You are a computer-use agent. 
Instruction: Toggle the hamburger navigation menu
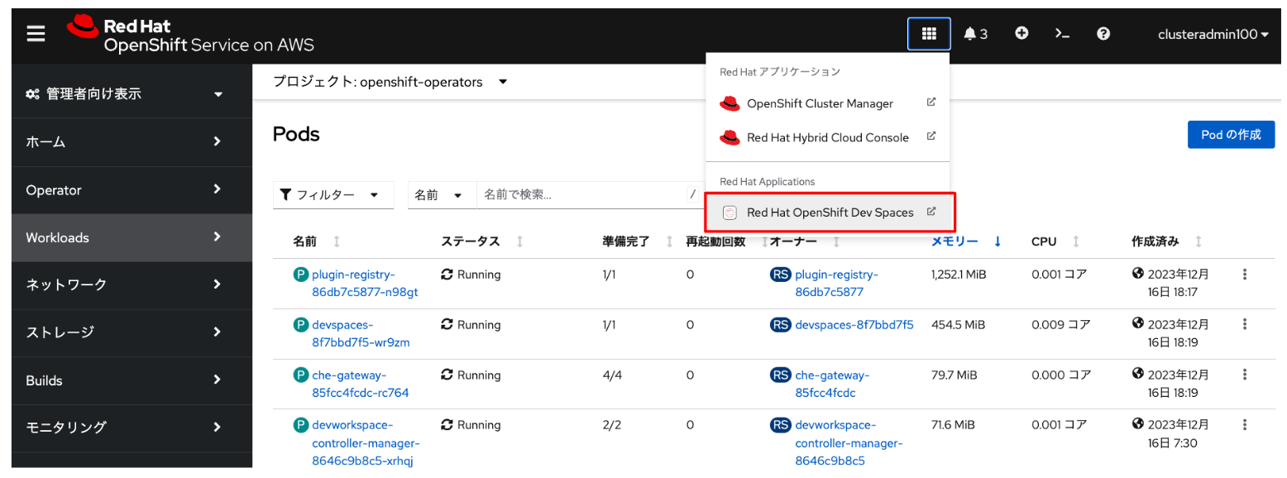point(36,34)
